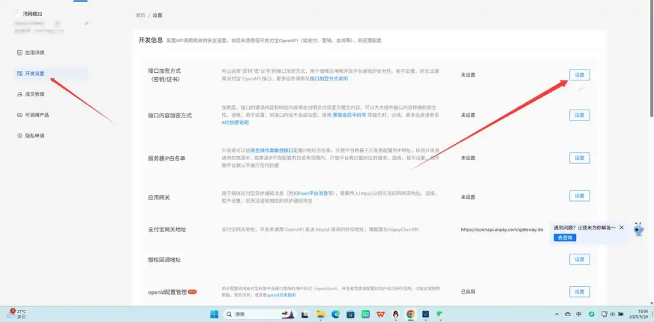Click the 可调用产品 sidebar icon

point(20,115)
